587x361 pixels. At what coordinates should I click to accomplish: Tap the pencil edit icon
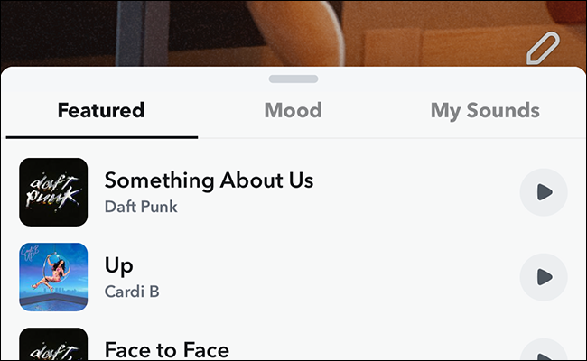pos(544,47)
